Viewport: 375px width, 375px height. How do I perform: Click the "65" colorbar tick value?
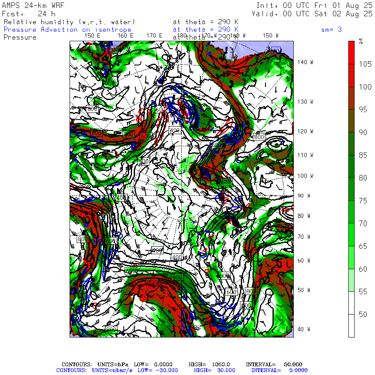point(363,246)
